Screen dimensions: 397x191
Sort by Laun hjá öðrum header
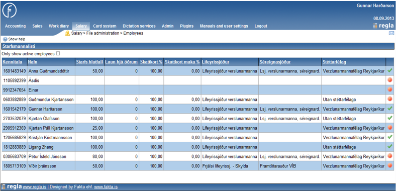click(x=122, y=62)
